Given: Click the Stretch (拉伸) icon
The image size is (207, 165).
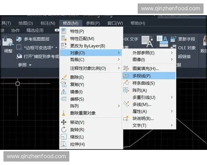Looking at the screenshot, I should (63, 144).
